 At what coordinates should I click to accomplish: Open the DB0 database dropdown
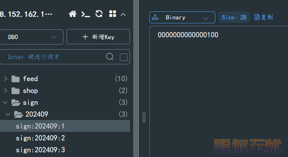[x=32, y=37]
